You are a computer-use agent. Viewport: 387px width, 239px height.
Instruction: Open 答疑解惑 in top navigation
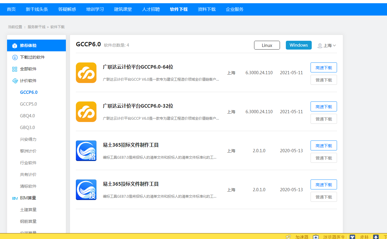click(67, 9)
